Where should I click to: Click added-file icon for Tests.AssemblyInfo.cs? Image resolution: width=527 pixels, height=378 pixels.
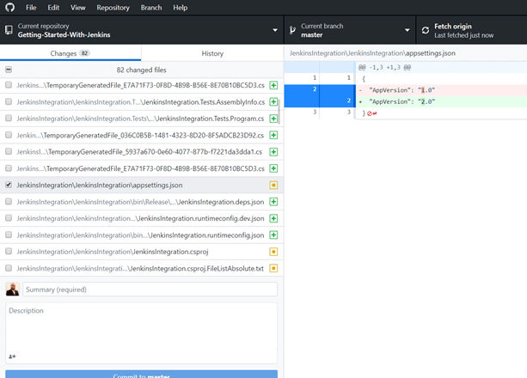point(273,102)
